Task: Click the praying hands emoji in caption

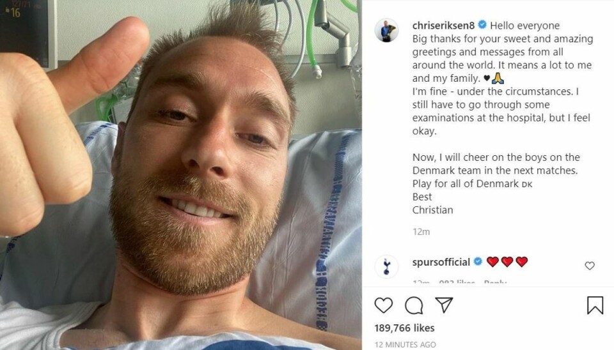Action: point(498,78)
